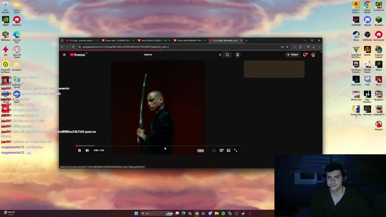
Task: Open the Rockstar Games desktop icon
Action: click(x=356, y=7)
